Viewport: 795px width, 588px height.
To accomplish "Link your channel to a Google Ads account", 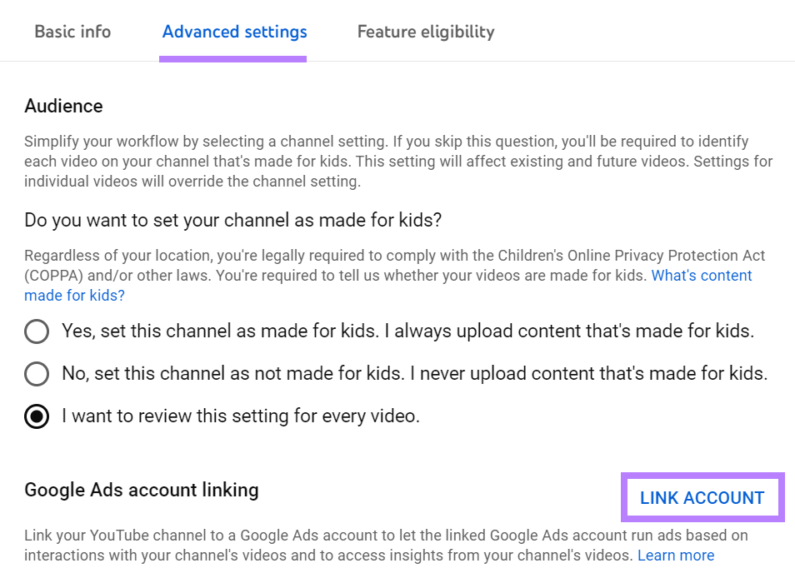I will click(x=702, y=497).
